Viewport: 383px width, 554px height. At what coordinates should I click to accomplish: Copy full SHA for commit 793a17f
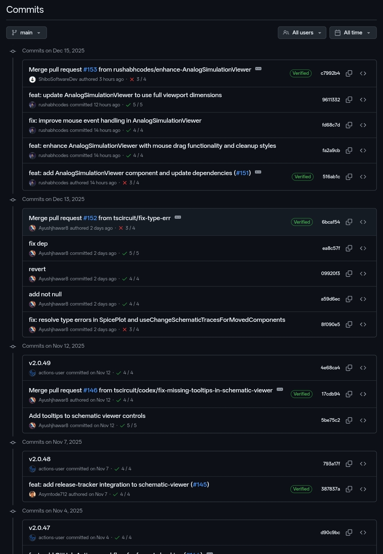349,464
